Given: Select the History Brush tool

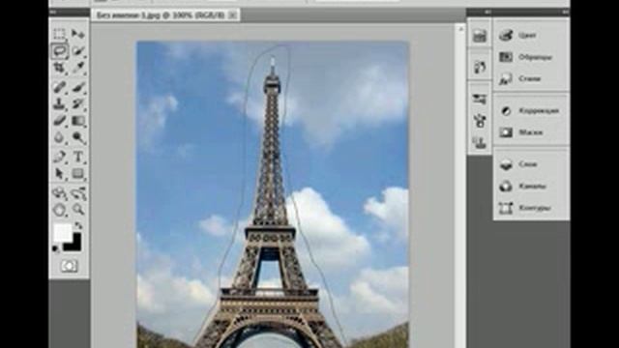Looking at the screenshot, I should pyautogui.click(x=78, y=103).
